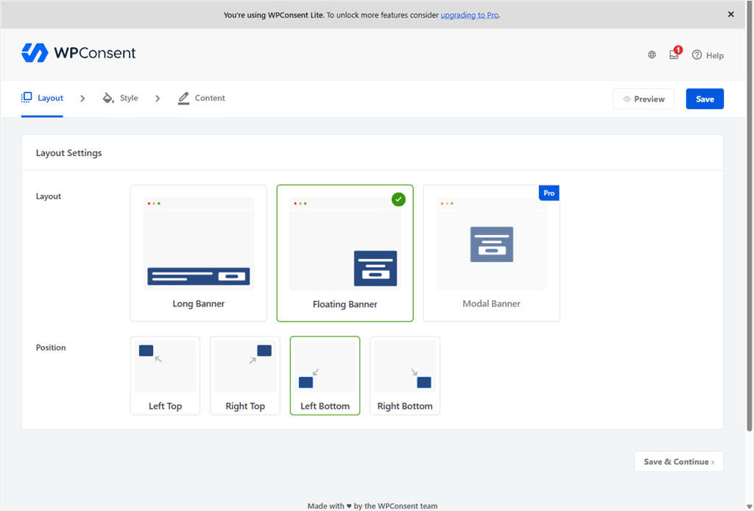Open the notifications inbox icon
The height and width of the screenshot is (511, 754).
(674, 54)
